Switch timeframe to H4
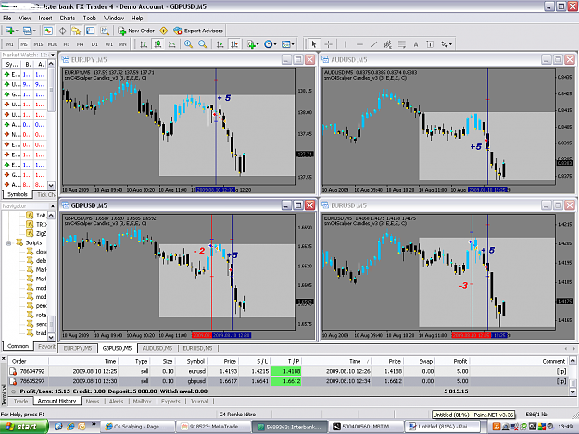579x434 pixels. (80, 44)
